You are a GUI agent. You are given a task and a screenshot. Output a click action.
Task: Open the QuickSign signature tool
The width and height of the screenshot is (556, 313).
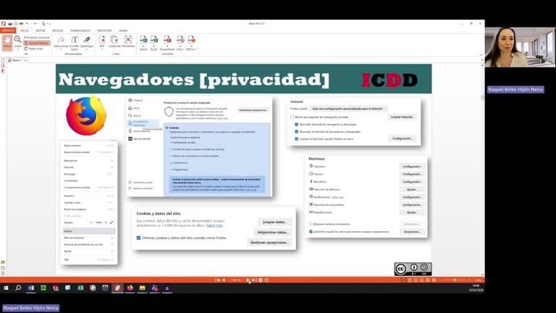(87, 41)
